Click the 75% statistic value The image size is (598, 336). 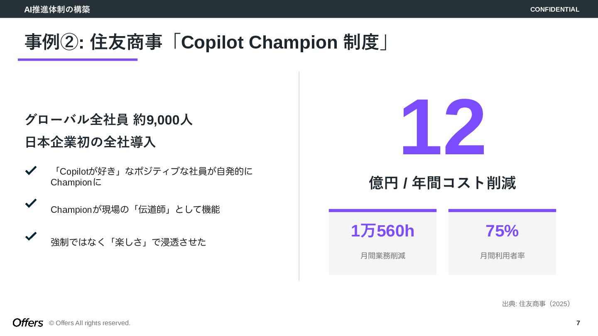(x=502, y=231)
